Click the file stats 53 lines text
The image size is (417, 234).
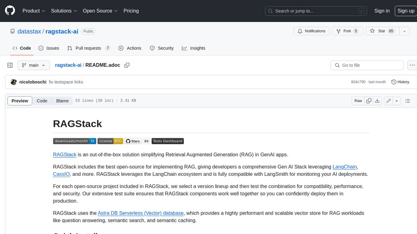pyautogui.click(x=105, y=101)
